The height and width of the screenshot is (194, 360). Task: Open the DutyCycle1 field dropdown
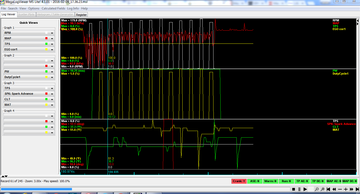pos(52,77)
